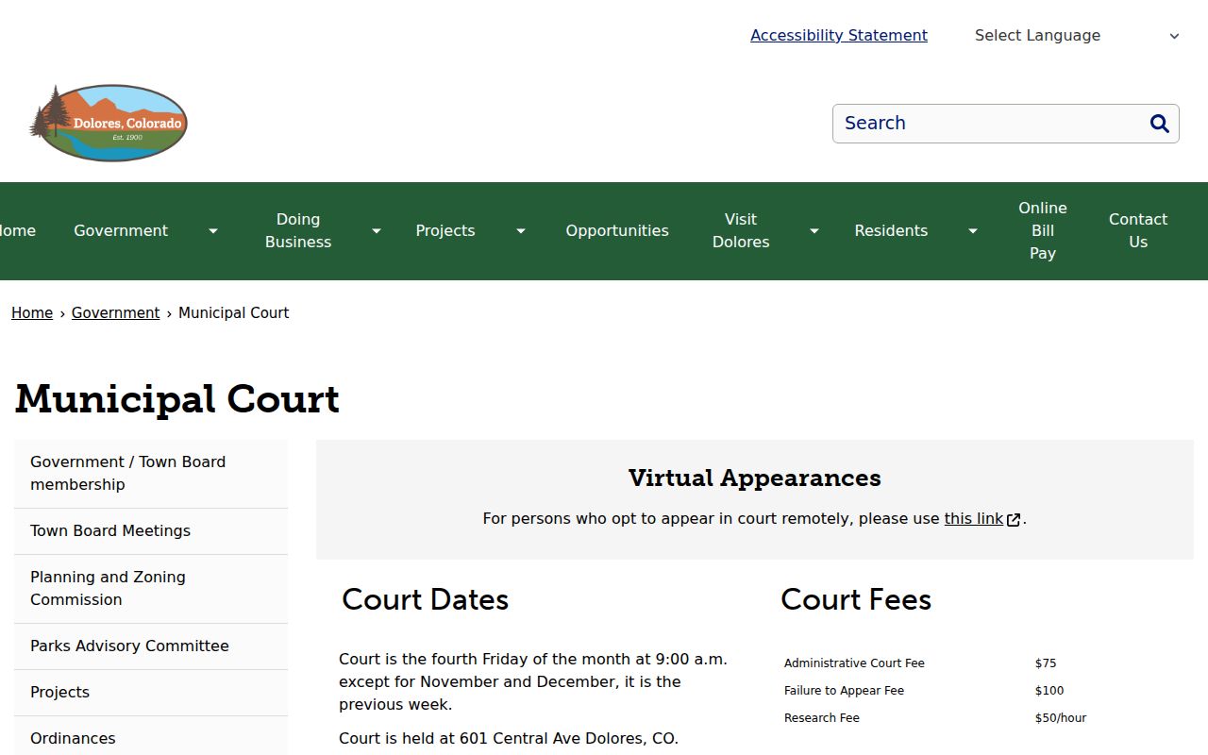This screenshot has height=755, width=1208.
Task: Click the Government breadcrumb link
Action: point(116,313)
